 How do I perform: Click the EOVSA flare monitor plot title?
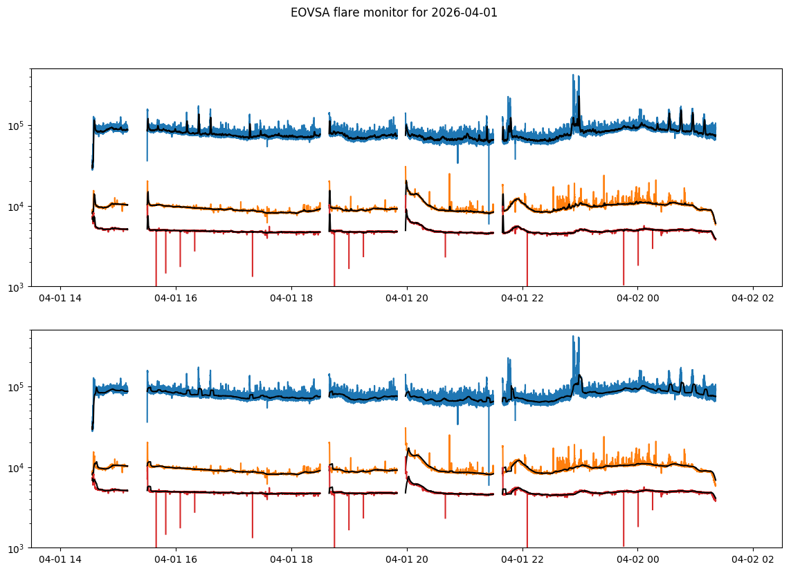click(x=394, y=12)
